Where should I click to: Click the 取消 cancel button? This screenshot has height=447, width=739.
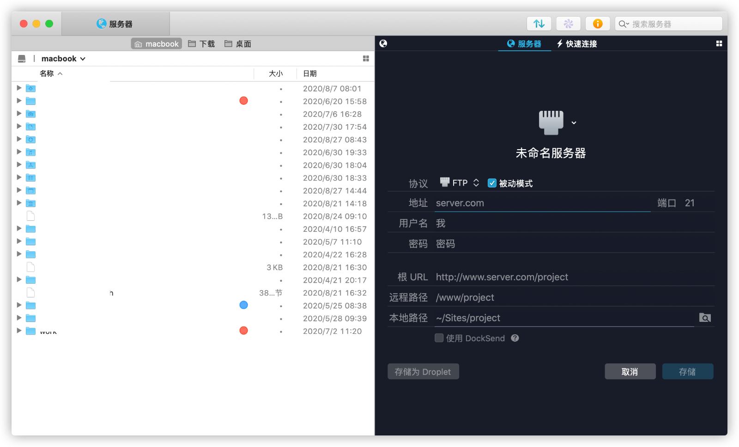630,372
